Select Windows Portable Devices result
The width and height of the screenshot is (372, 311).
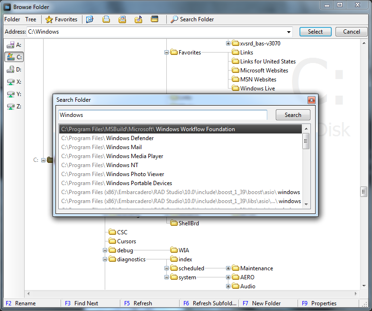(181, 183)
